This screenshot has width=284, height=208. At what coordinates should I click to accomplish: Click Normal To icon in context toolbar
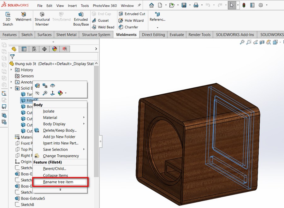pos(52,93)
